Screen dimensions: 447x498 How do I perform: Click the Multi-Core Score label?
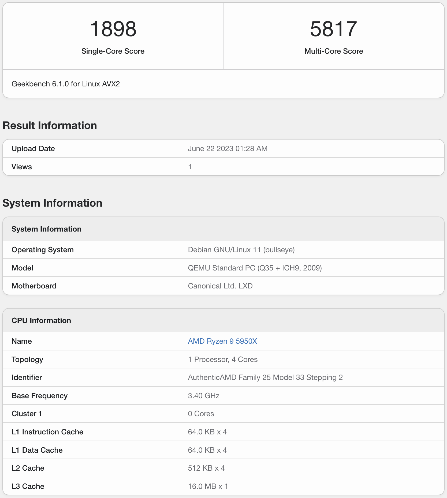pyautogui.click(x=334, y=51)
